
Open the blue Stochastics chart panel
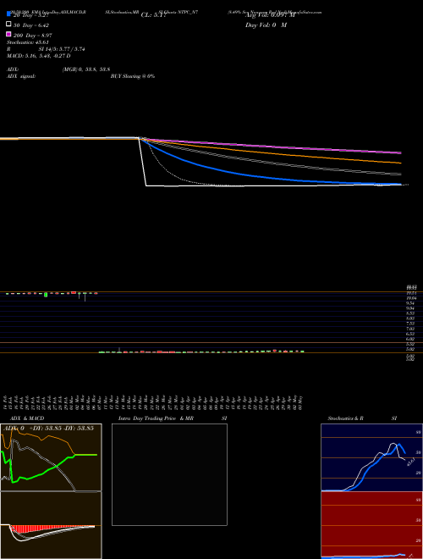[x=371, y=457]
